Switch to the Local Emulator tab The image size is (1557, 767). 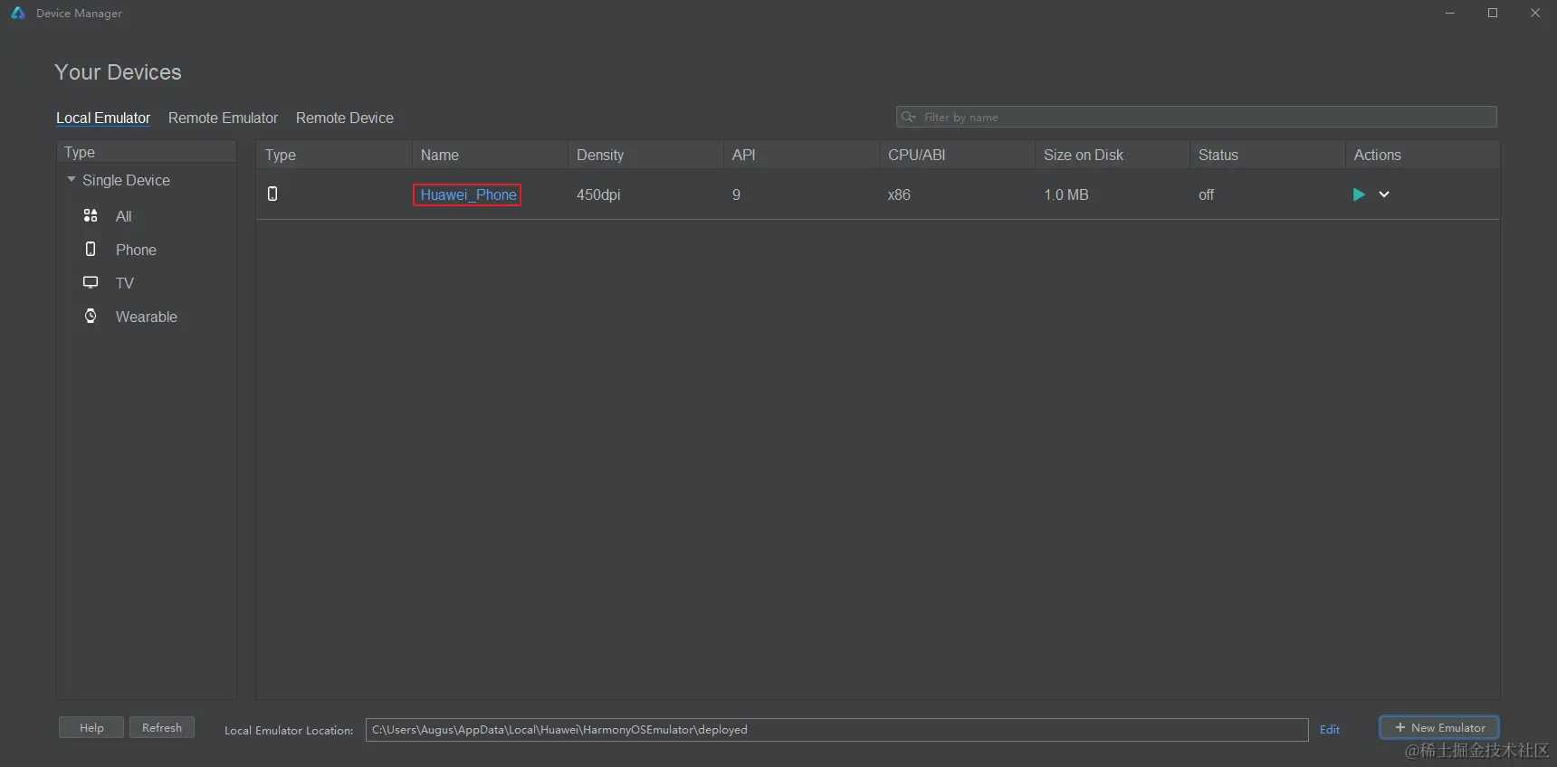(x=103, y=118)
